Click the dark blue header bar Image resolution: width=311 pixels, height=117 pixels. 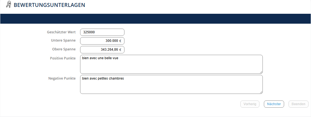[x=155, y=19]
